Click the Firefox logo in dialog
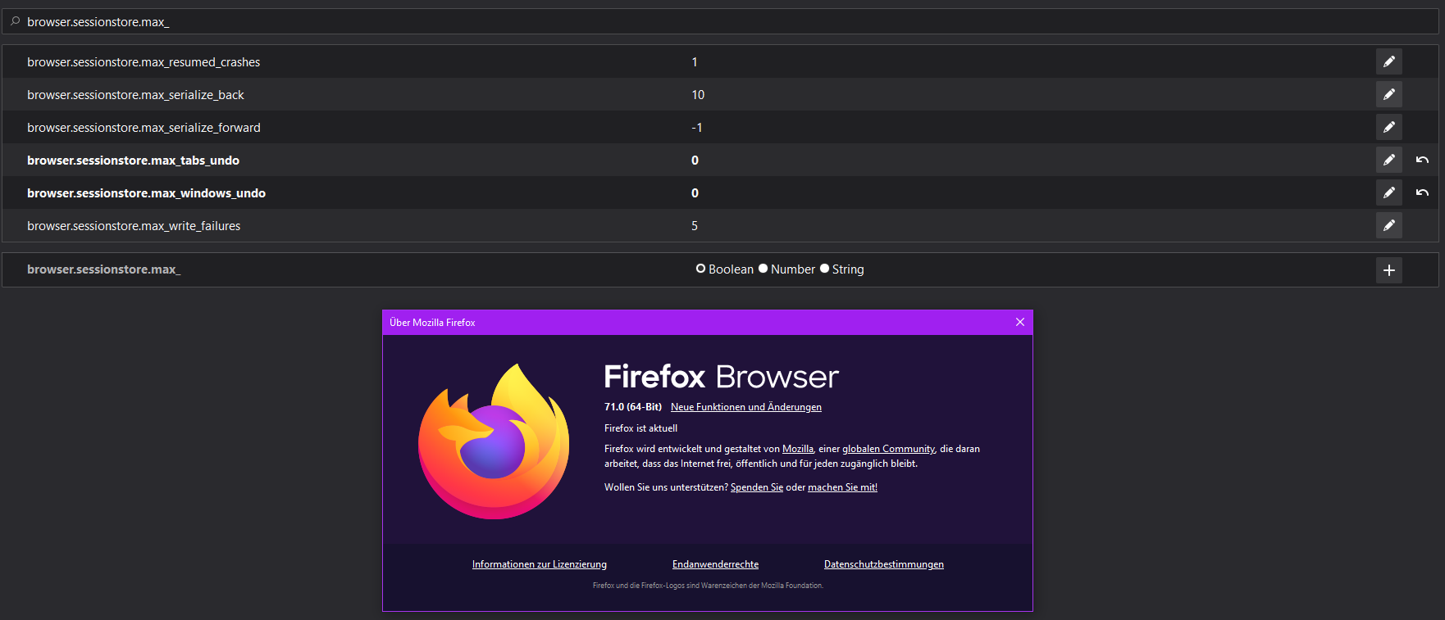 pyautogui.click(x=494, y=441)
